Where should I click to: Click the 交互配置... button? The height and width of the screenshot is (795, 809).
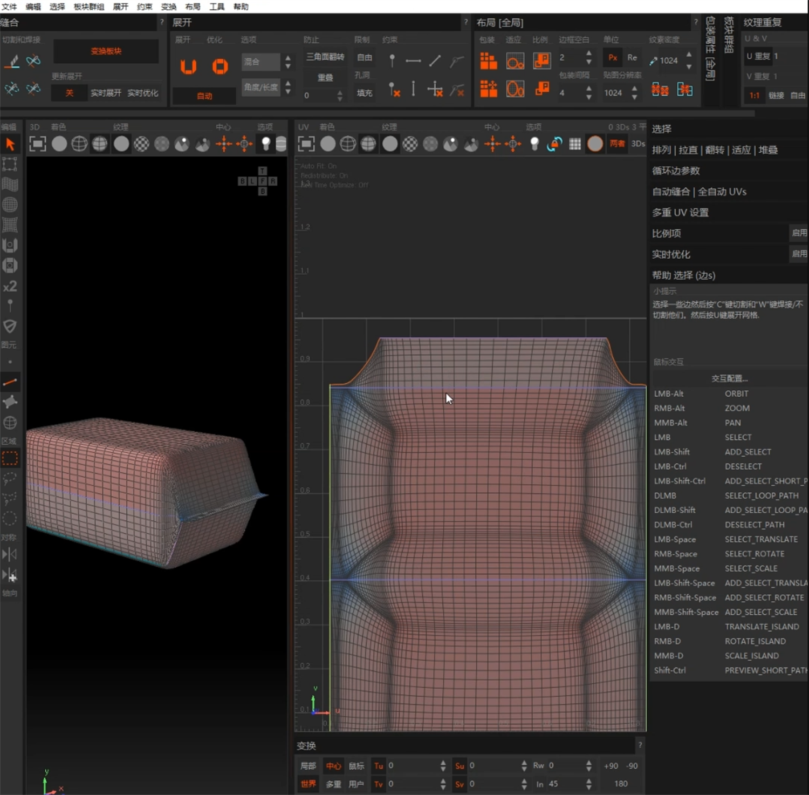729,378
